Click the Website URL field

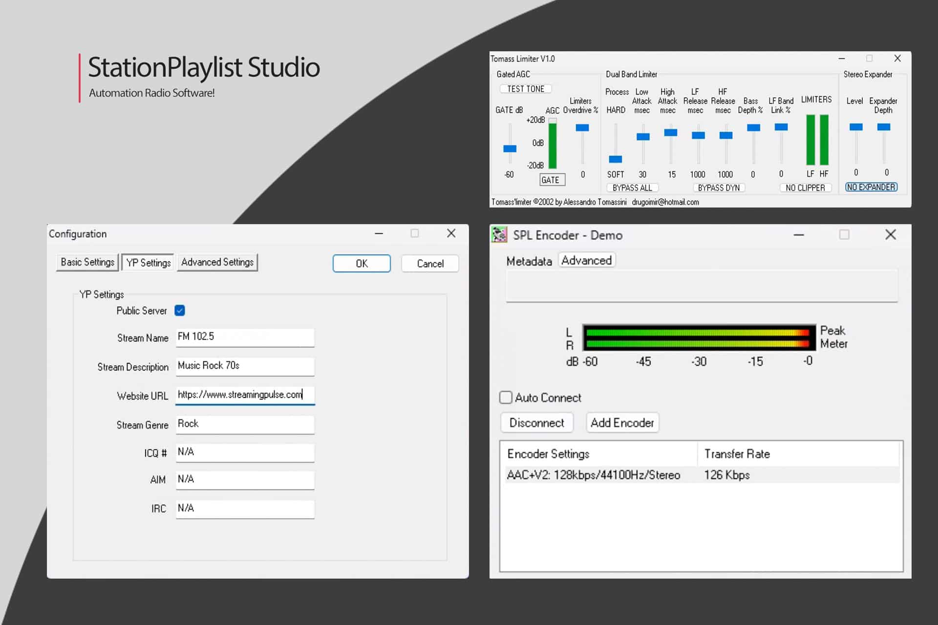pyautogui.click(x=245, y=396)
